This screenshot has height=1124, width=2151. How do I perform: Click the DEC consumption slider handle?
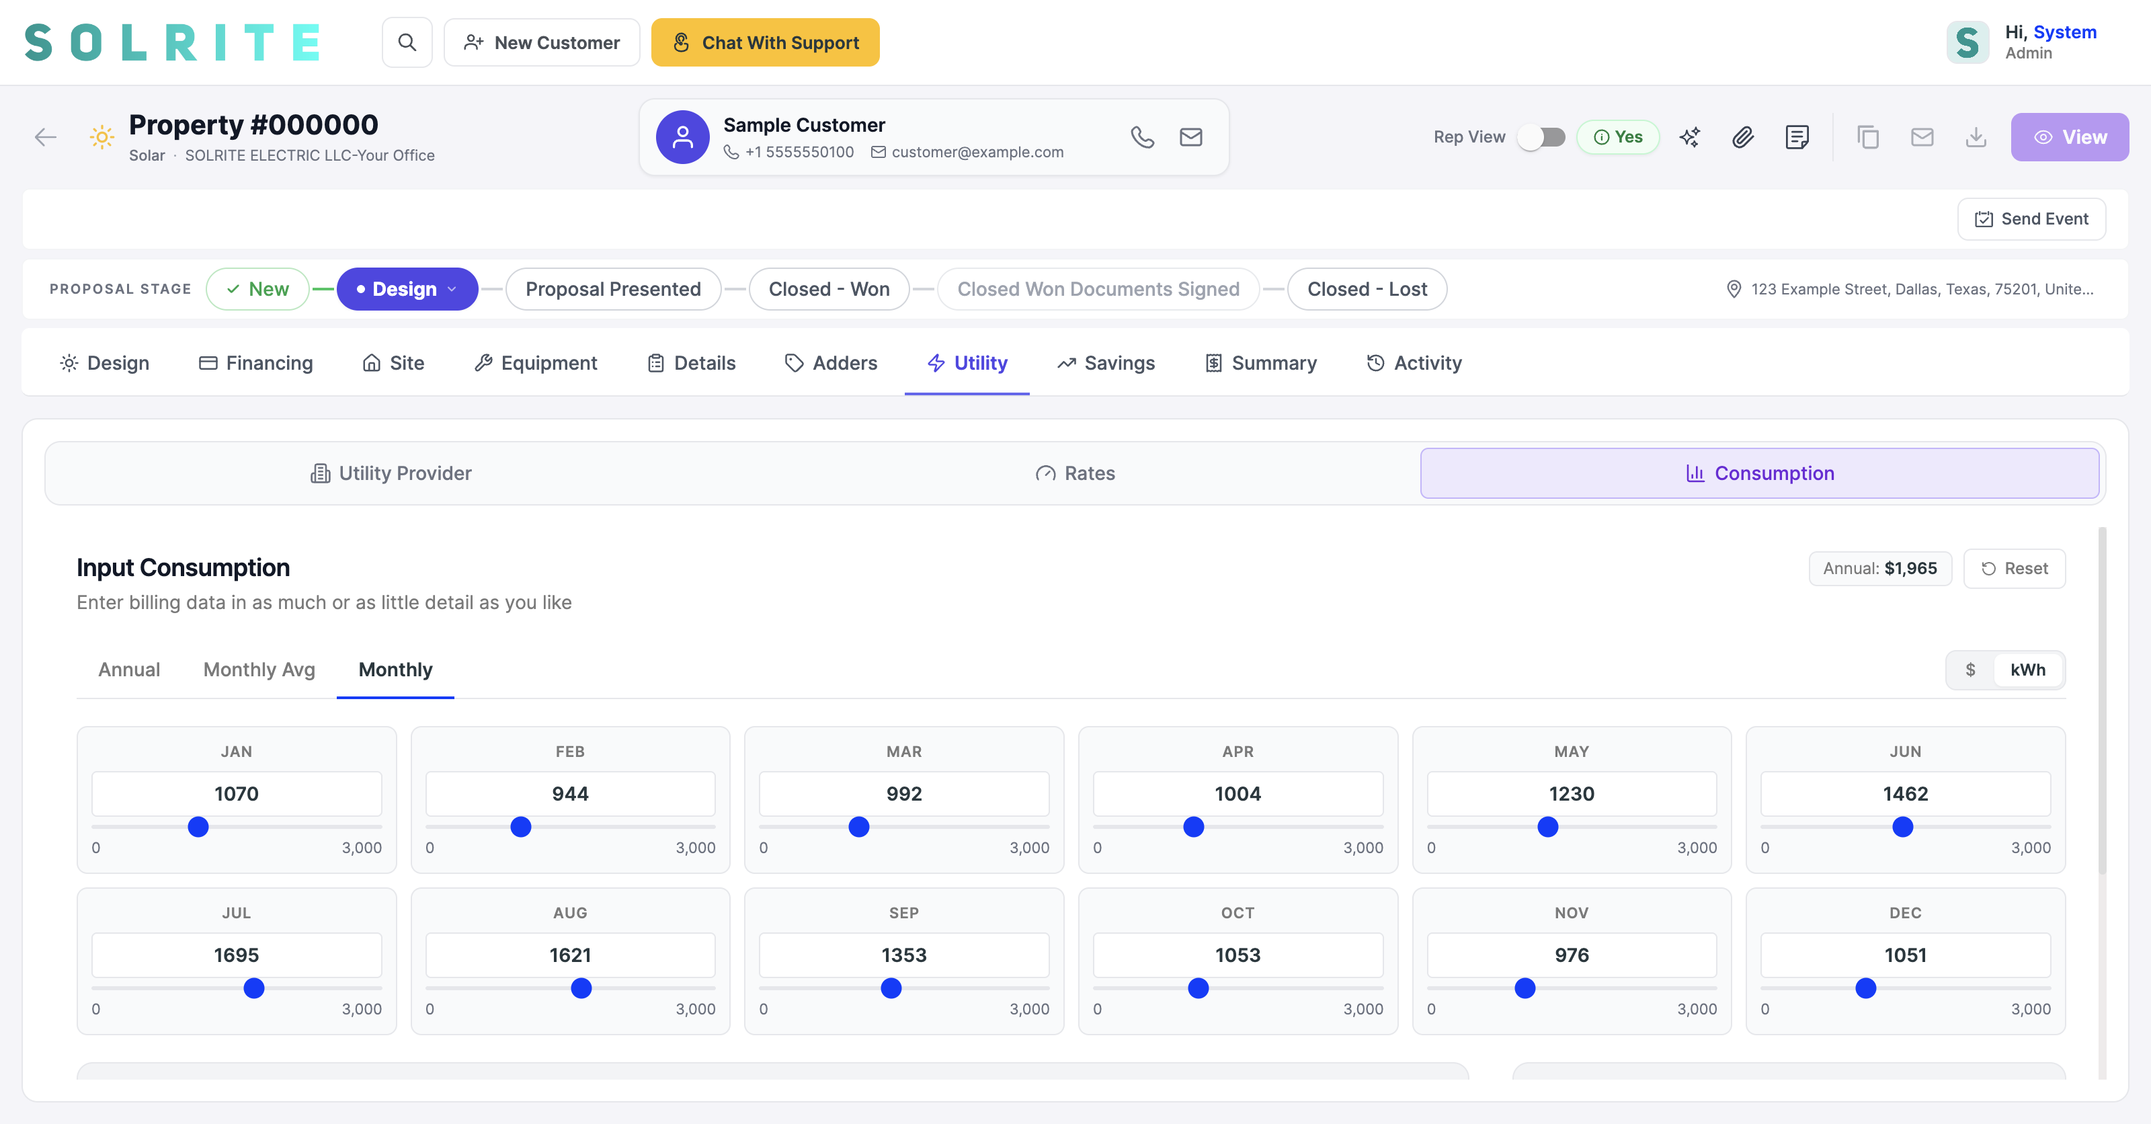pyautogui.click(x=1865, y=988)
